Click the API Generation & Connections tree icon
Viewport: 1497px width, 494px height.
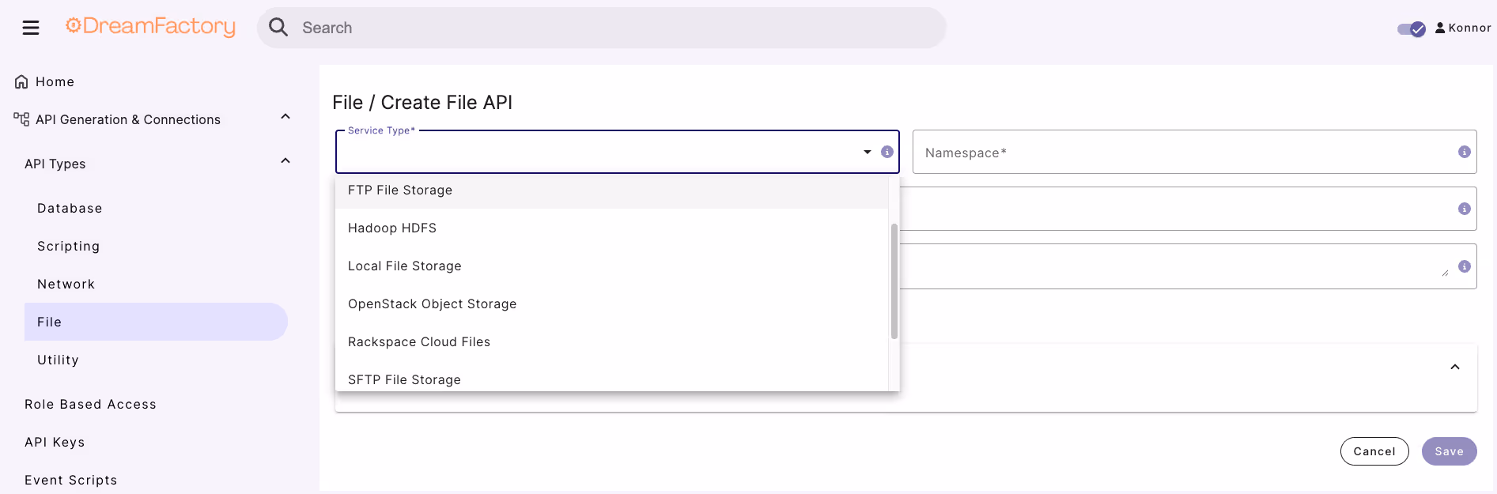tap(21, 119)
